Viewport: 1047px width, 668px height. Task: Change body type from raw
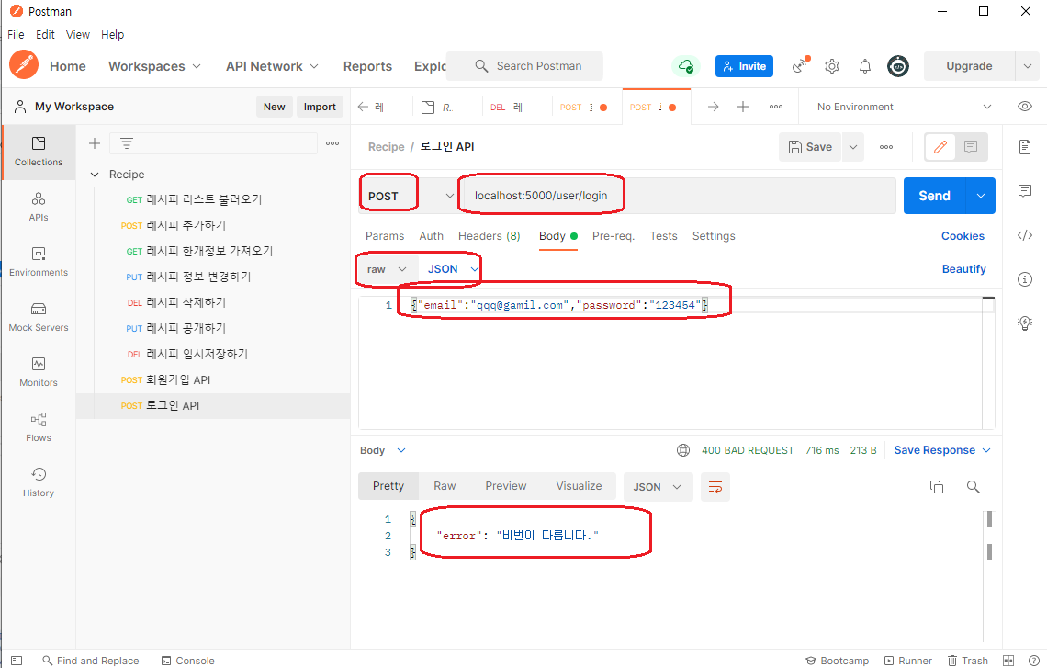[388, 269]
